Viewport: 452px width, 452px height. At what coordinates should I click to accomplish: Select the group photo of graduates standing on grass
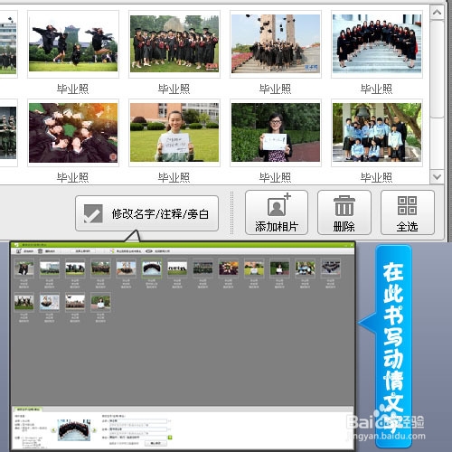point(174,44)
